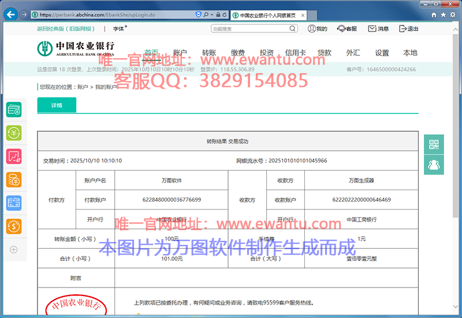Increase font size with 字体+

(x=120, y=28)
